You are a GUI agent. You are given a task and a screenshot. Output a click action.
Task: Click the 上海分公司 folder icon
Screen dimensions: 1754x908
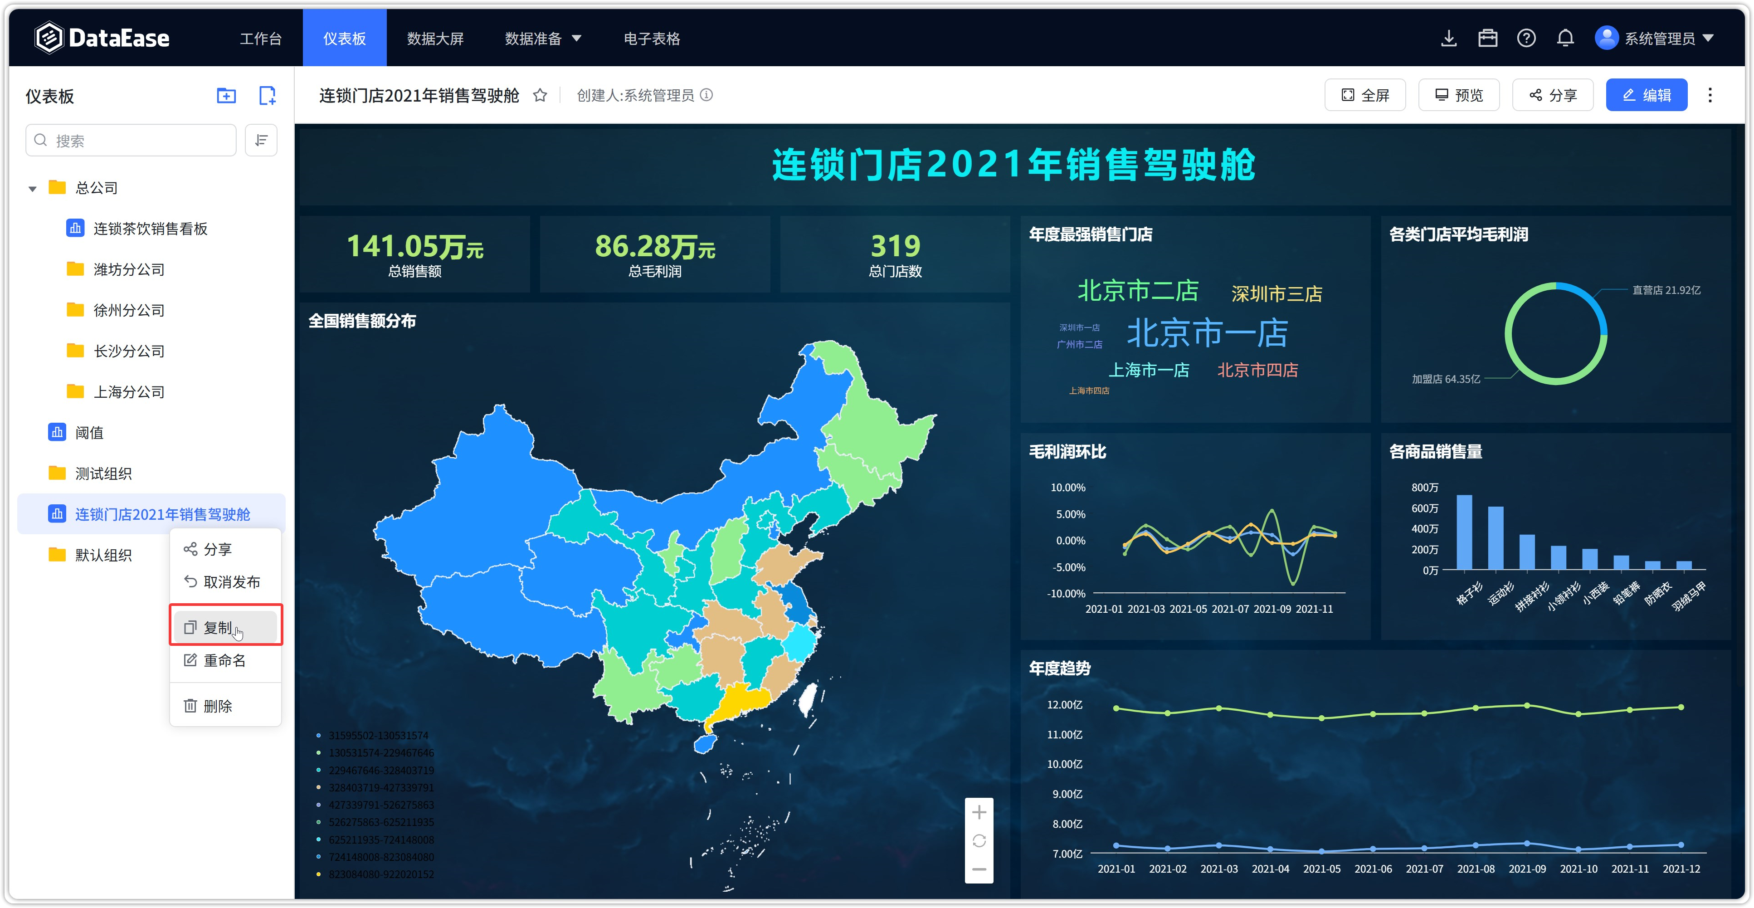(x=75, y=392)
